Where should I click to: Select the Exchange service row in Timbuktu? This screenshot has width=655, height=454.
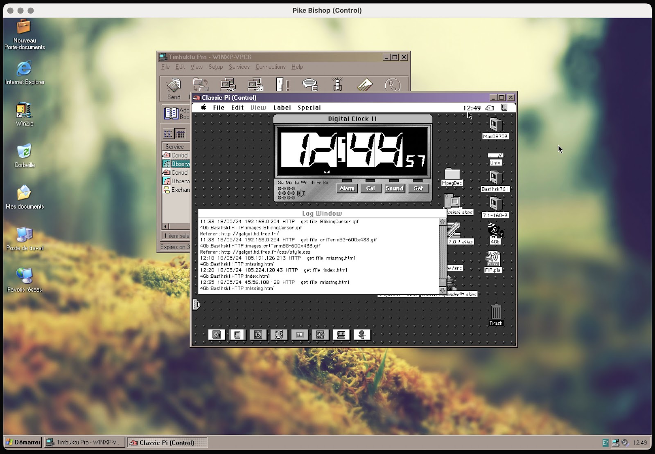(176, 189)
